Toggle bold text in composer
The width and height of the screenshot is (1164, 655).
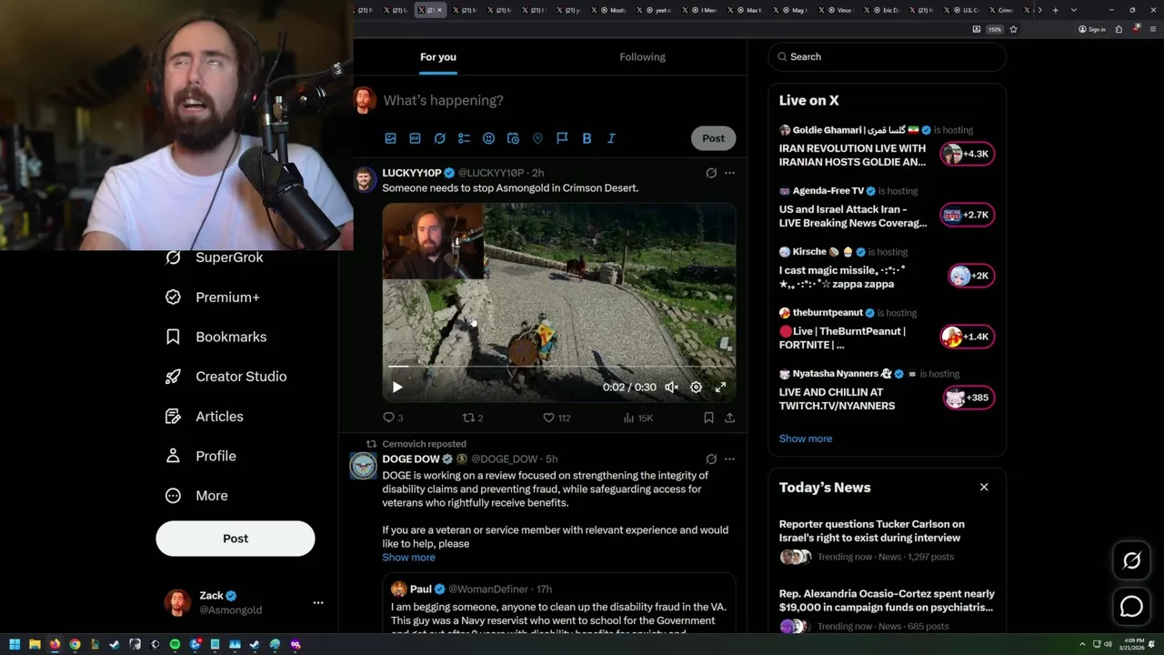click(x=587, y=138)
